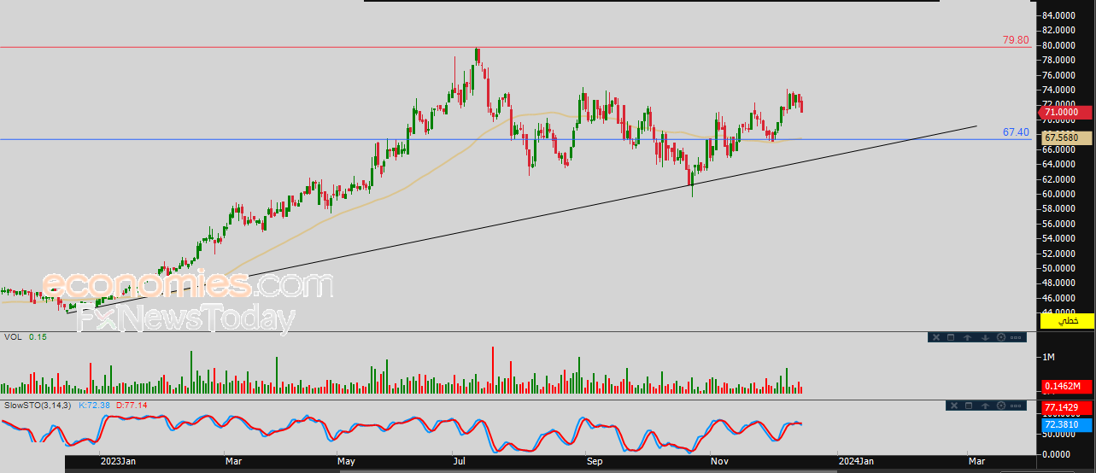
Task: Move the VOL panel up
Action: coord(967,337)
